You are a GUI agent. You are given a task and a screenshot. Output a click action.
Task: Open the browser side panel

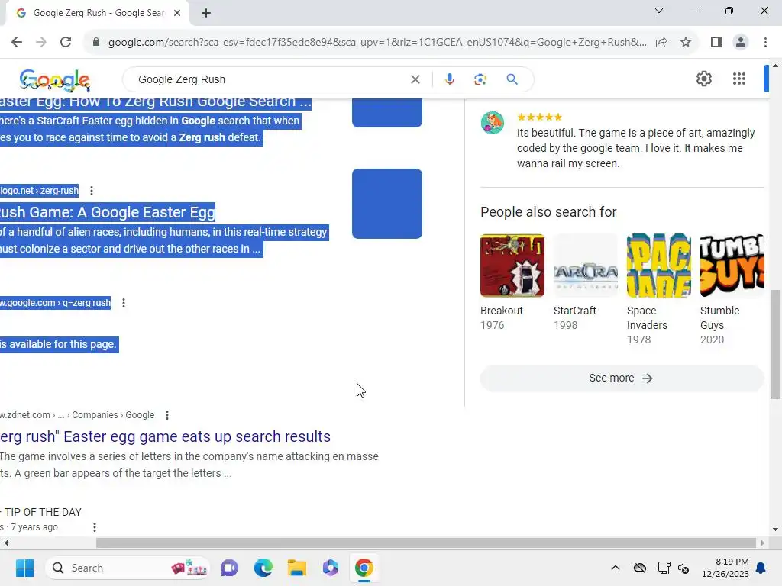[x=716, y=43]
